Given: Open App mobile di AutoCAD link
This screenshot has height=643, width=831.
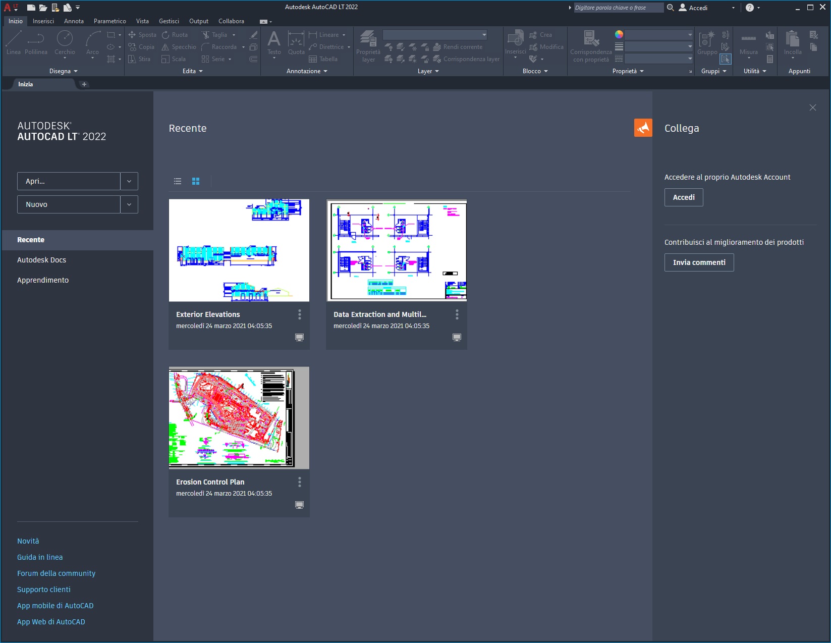Looking at the screenshot, I should coord(55,606).
